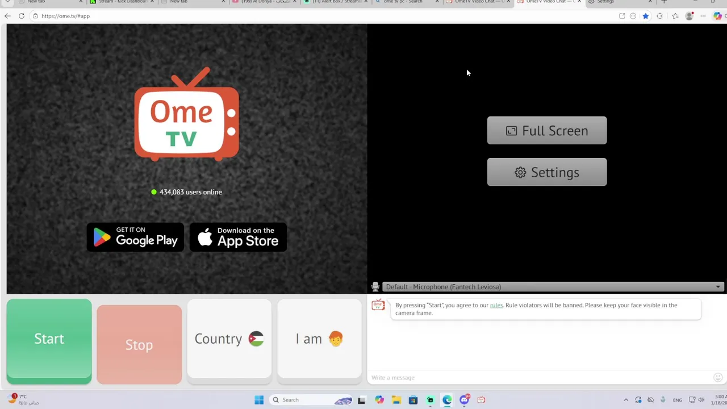Viewport: 727px width, 409px height.
Task: Click the OmeTV avatar in chat message
Action: pos(378,306)
